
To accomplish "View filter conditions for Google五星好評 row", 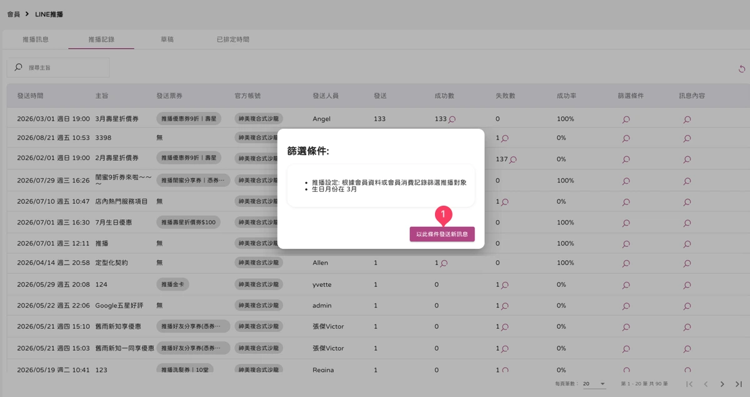I will pyautogui.click(x=626, y=306).
